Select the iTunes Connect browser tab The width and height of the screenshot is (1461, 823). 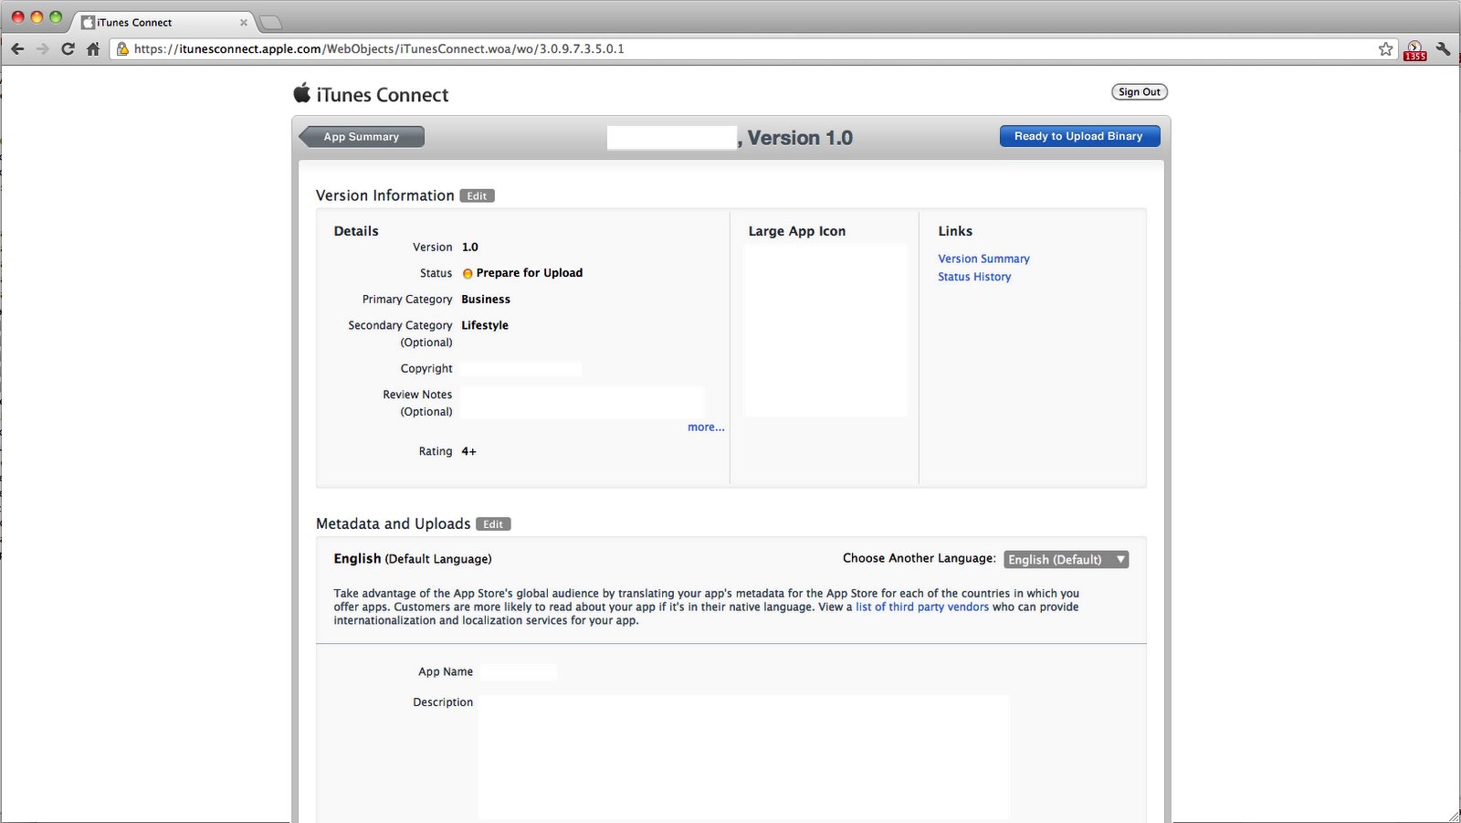(x=146, y=22)
